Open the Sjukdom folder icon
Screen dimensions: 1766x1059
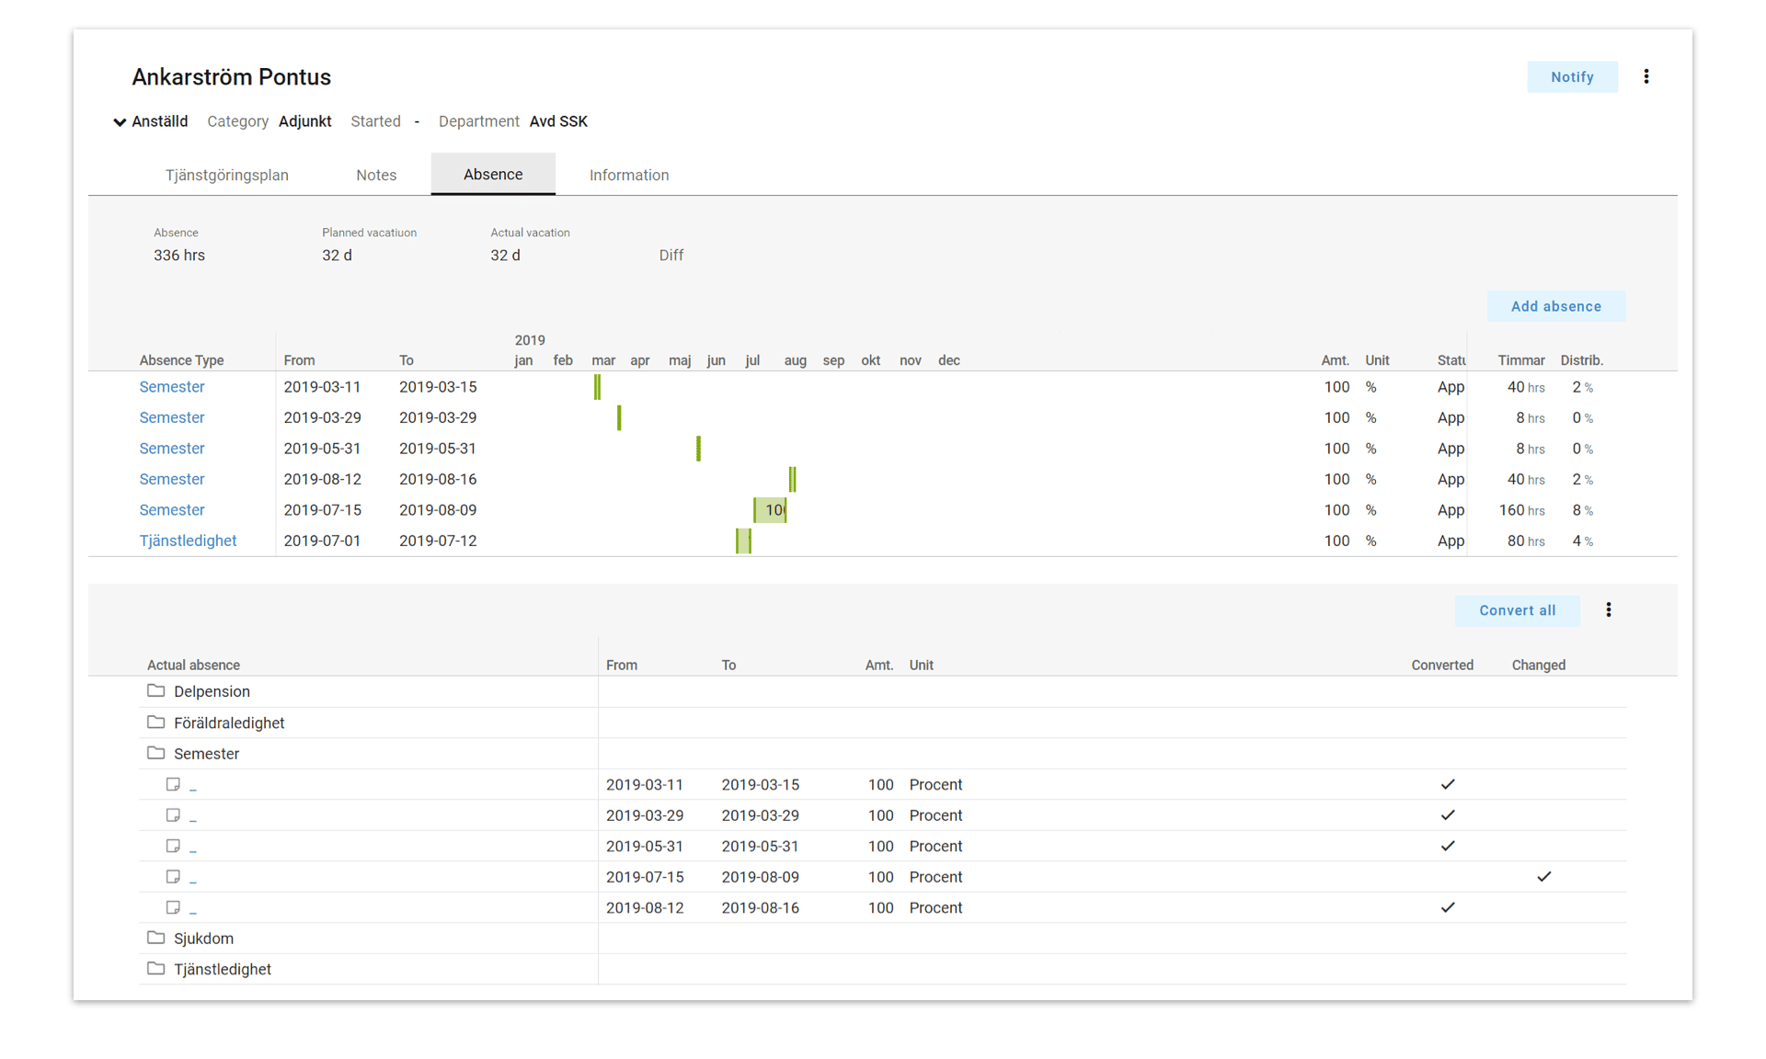pyautogui.click(x=155, y=938)
